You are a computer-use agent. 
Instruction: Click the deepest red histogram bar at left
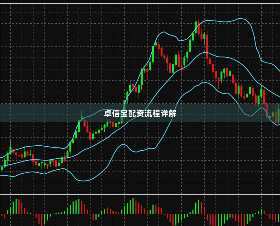tap(42, 220)
